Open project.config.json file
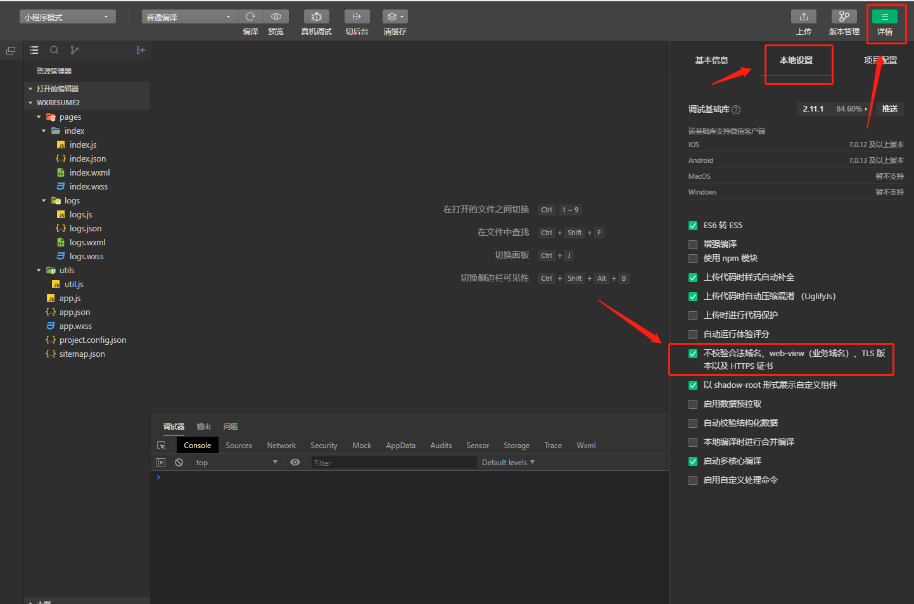This screenshot has height=604, width=914. [x=92, y=340]
